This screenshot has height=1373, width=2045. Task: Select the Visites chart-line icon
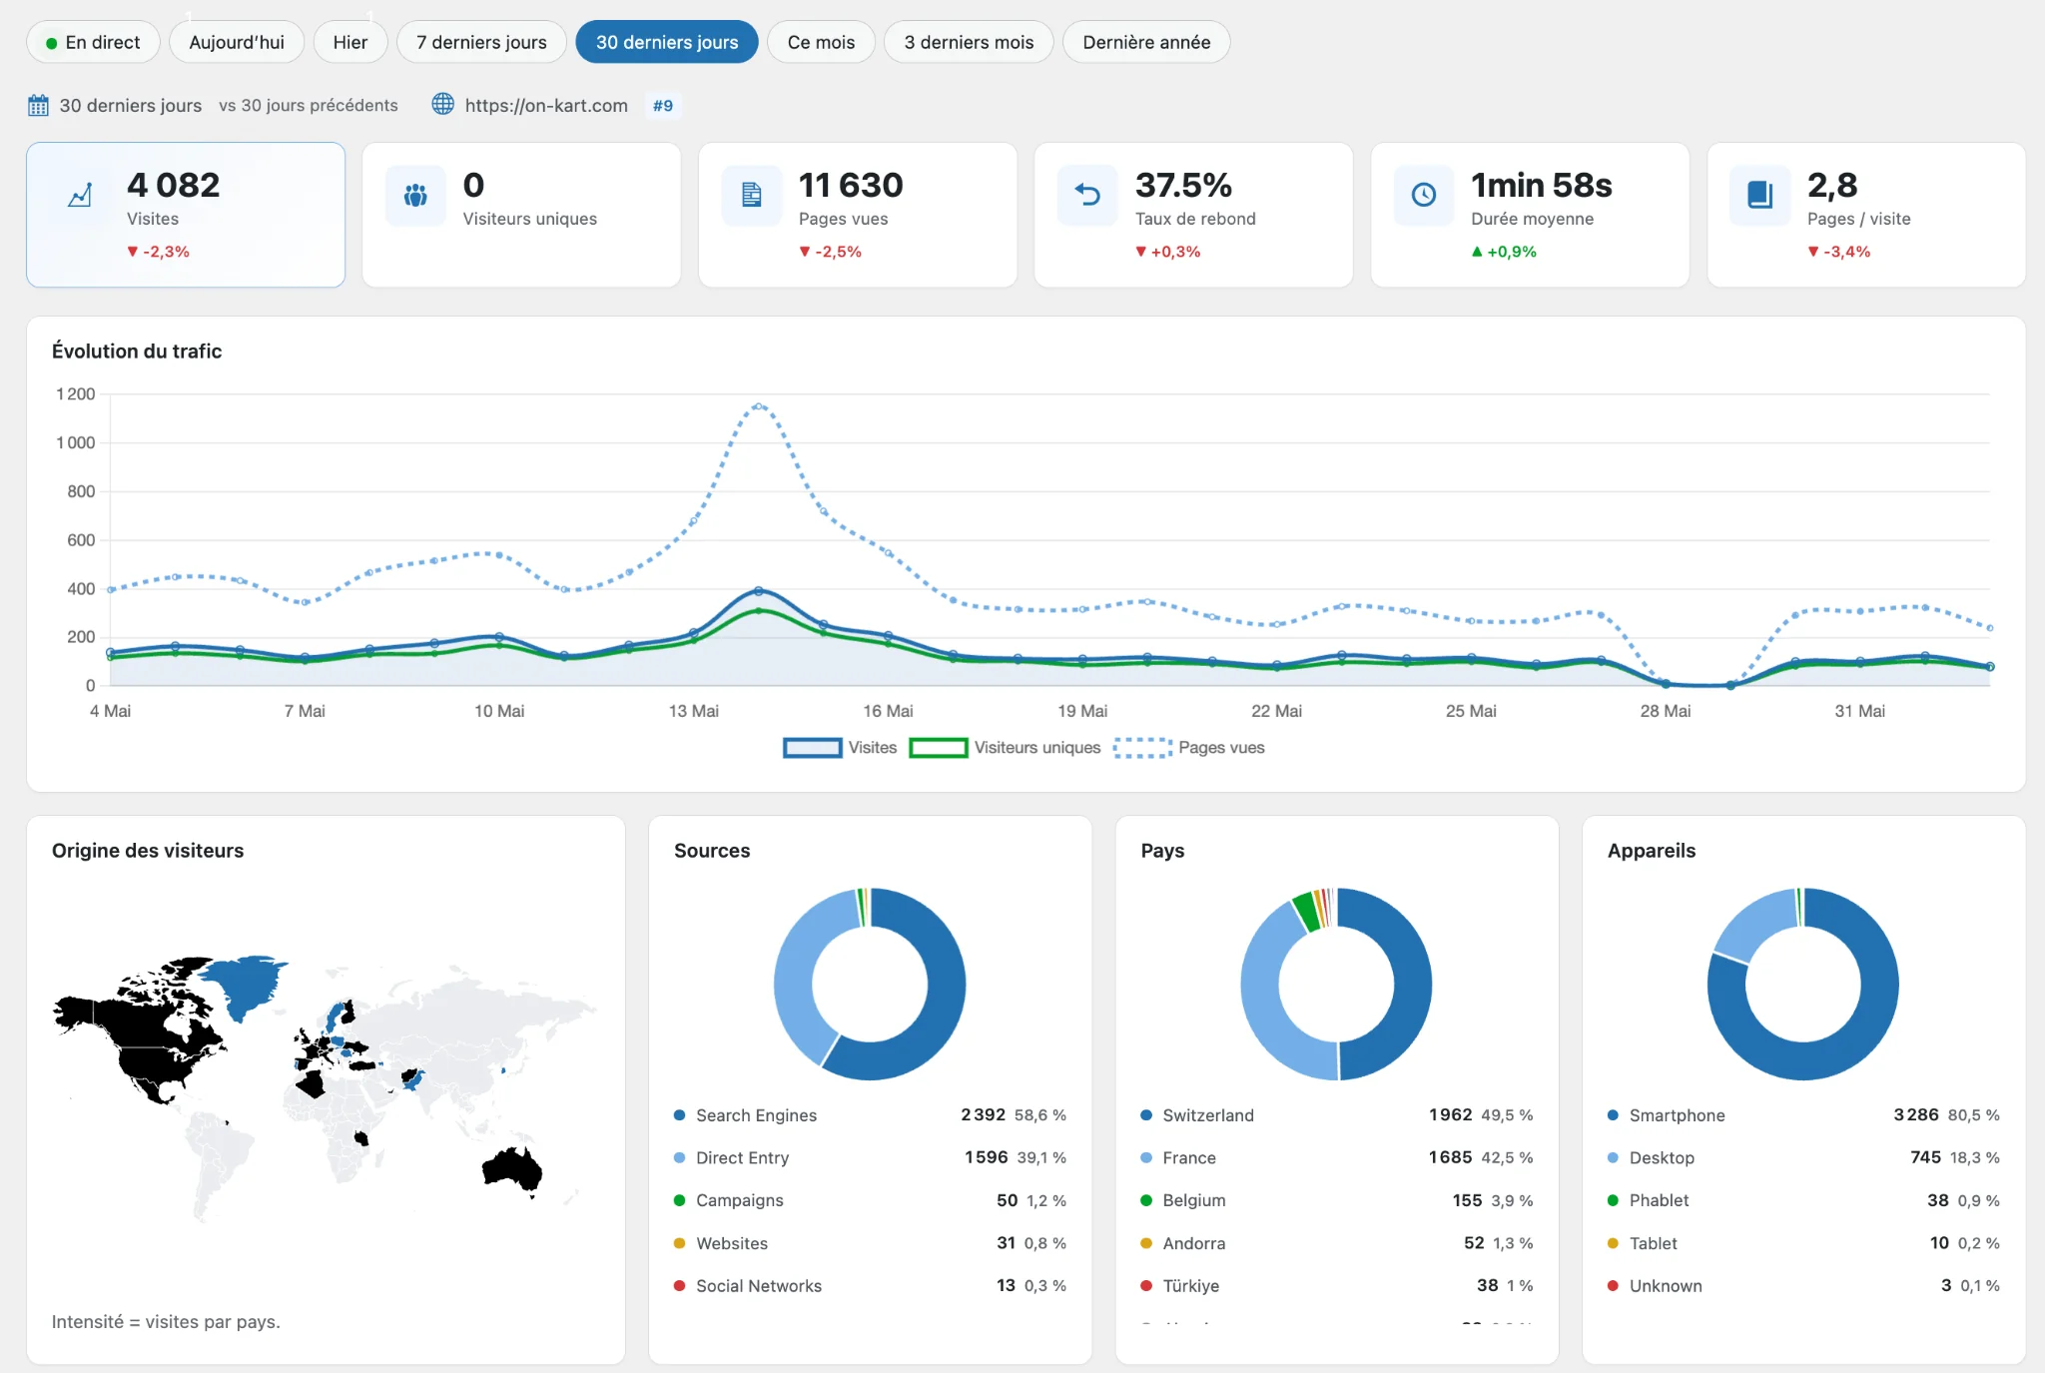pyautogui.click(x=80, y=195)
